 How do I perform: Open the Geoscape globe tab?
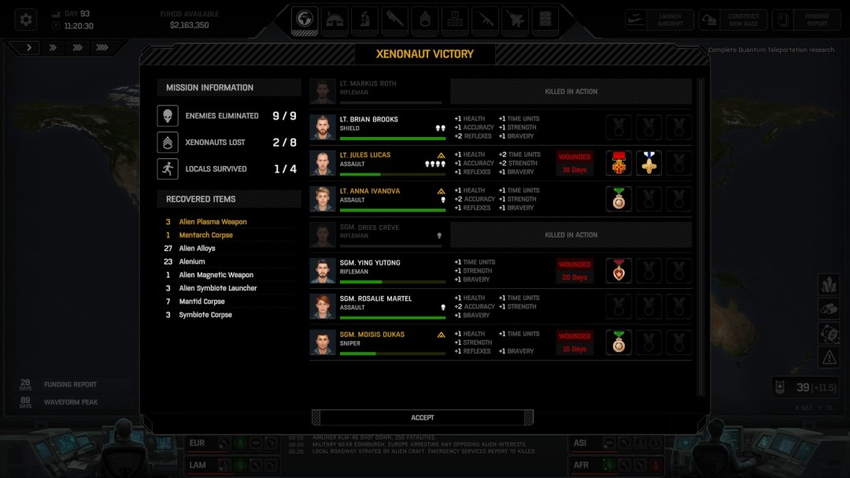[305, 20]
